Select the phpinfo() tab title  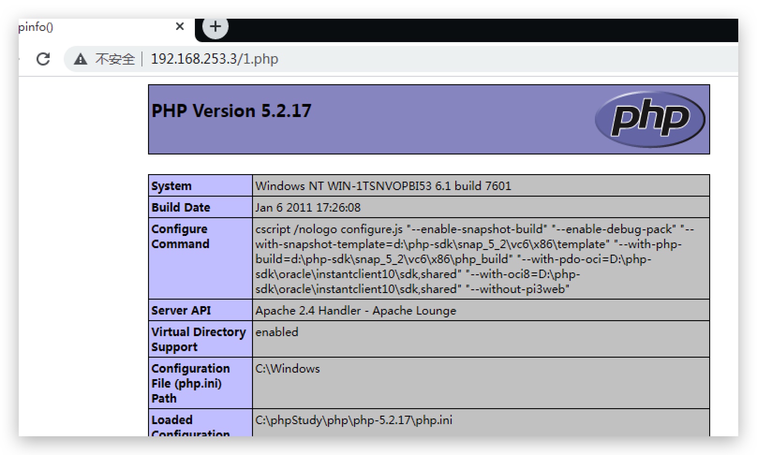(36, 27)
